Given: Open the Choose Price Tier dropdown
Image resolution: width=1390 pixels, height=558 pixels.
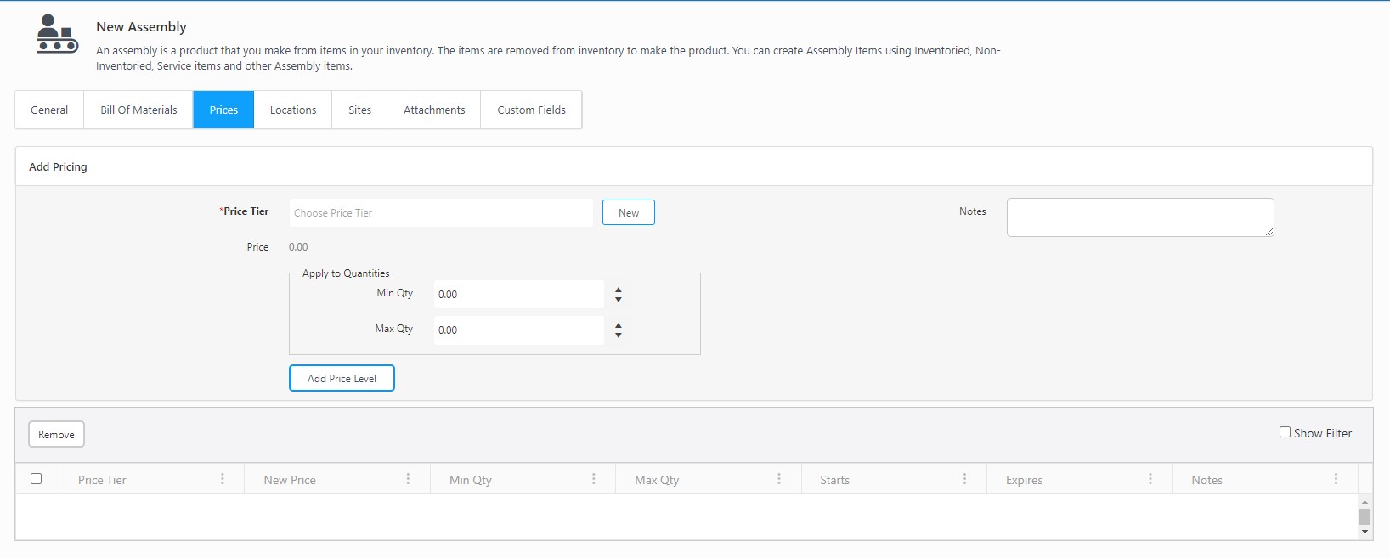Looking at the screenshot, I should coord(440,213).
